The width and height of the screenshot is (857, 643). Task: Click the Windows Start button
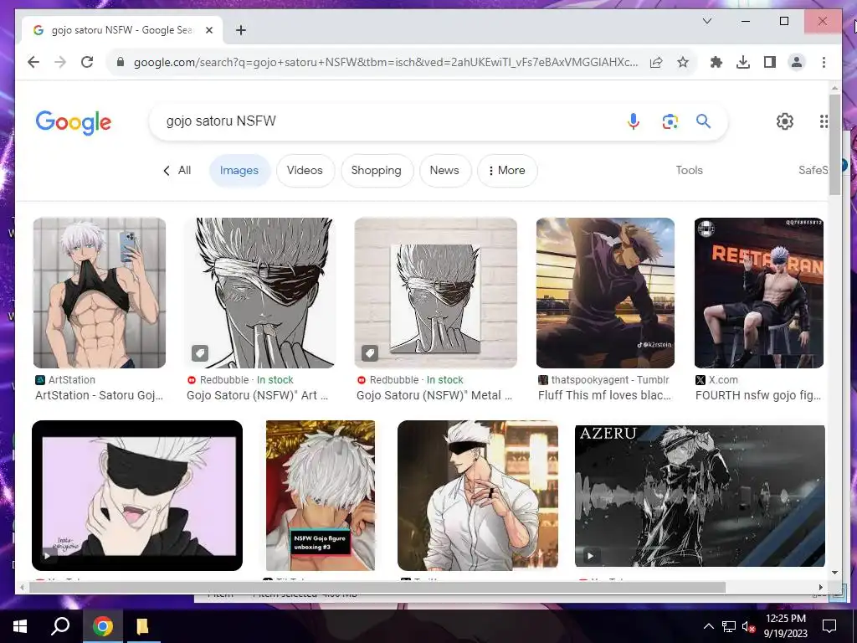(x=20, y=626)
